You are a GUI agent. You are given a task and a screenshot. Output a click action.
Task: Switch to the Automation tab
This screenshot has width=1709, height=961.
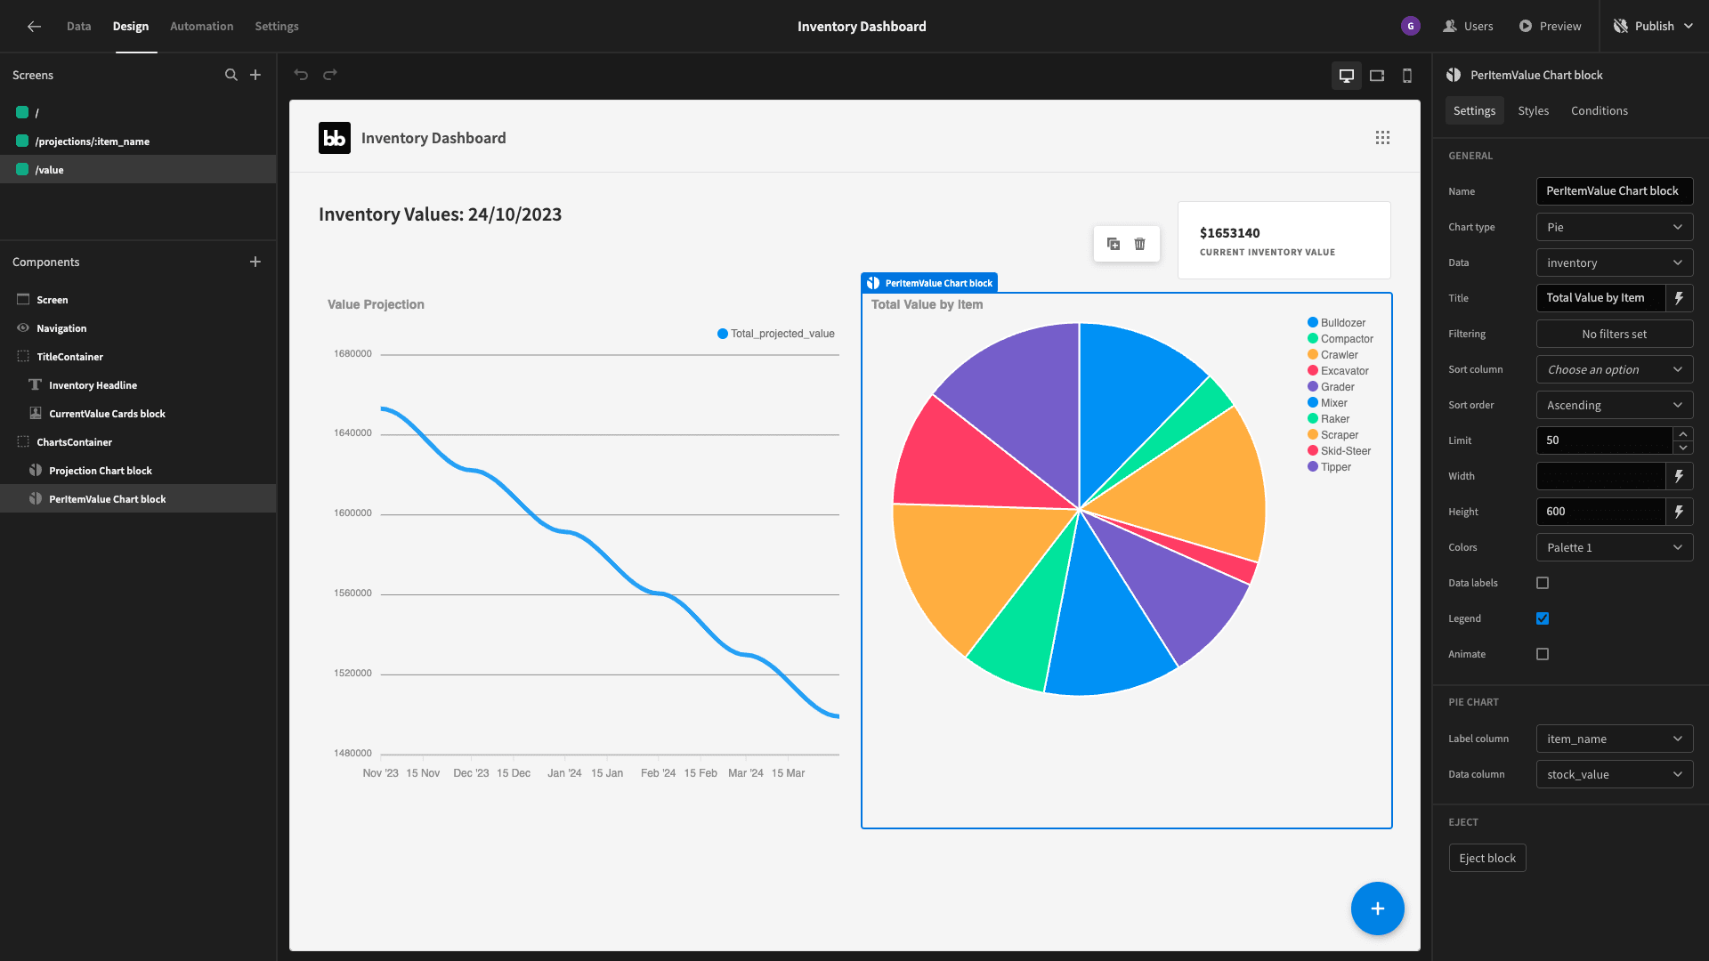[201, 27]
